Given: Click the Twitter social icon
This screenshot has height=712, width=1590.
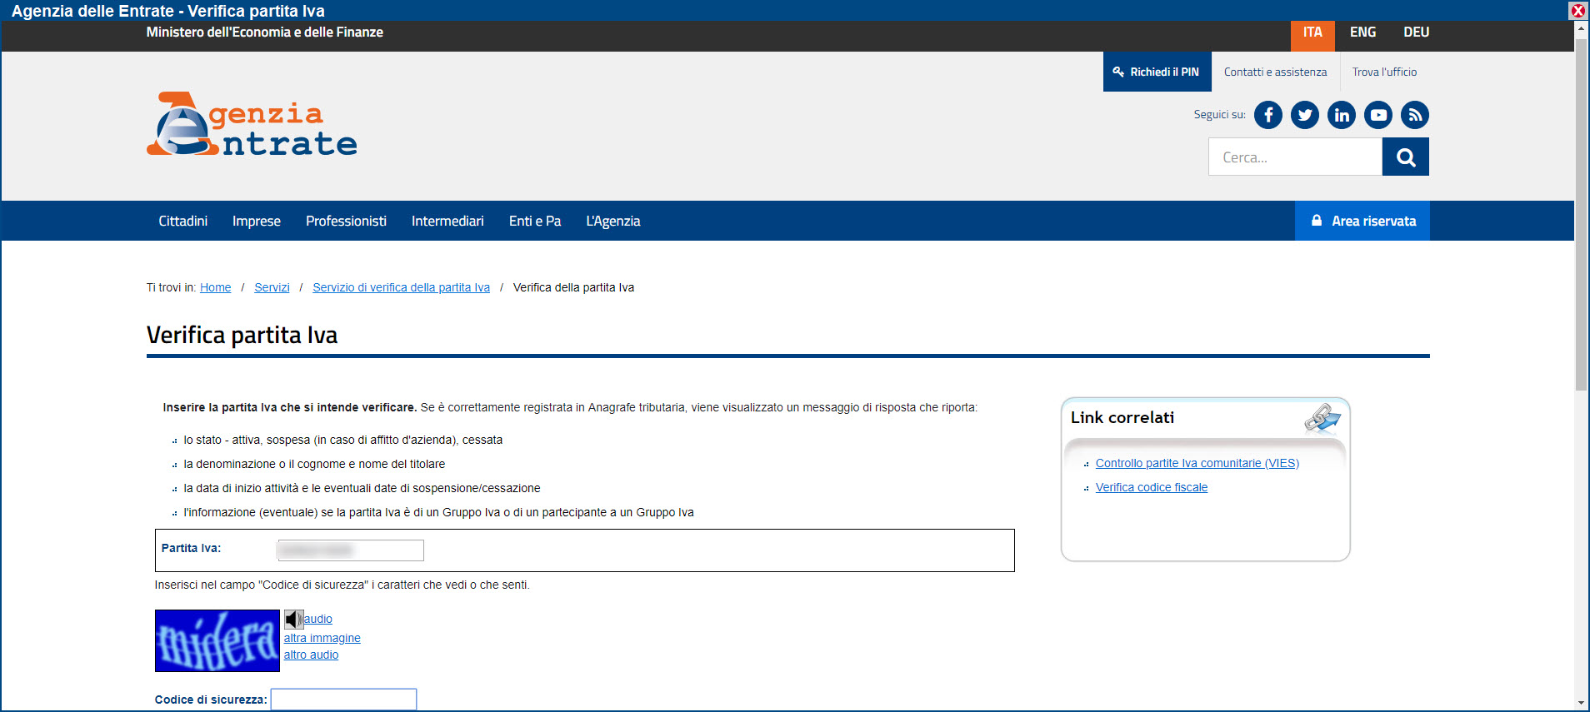Looking at the screenshot, I should [1304, 115].
